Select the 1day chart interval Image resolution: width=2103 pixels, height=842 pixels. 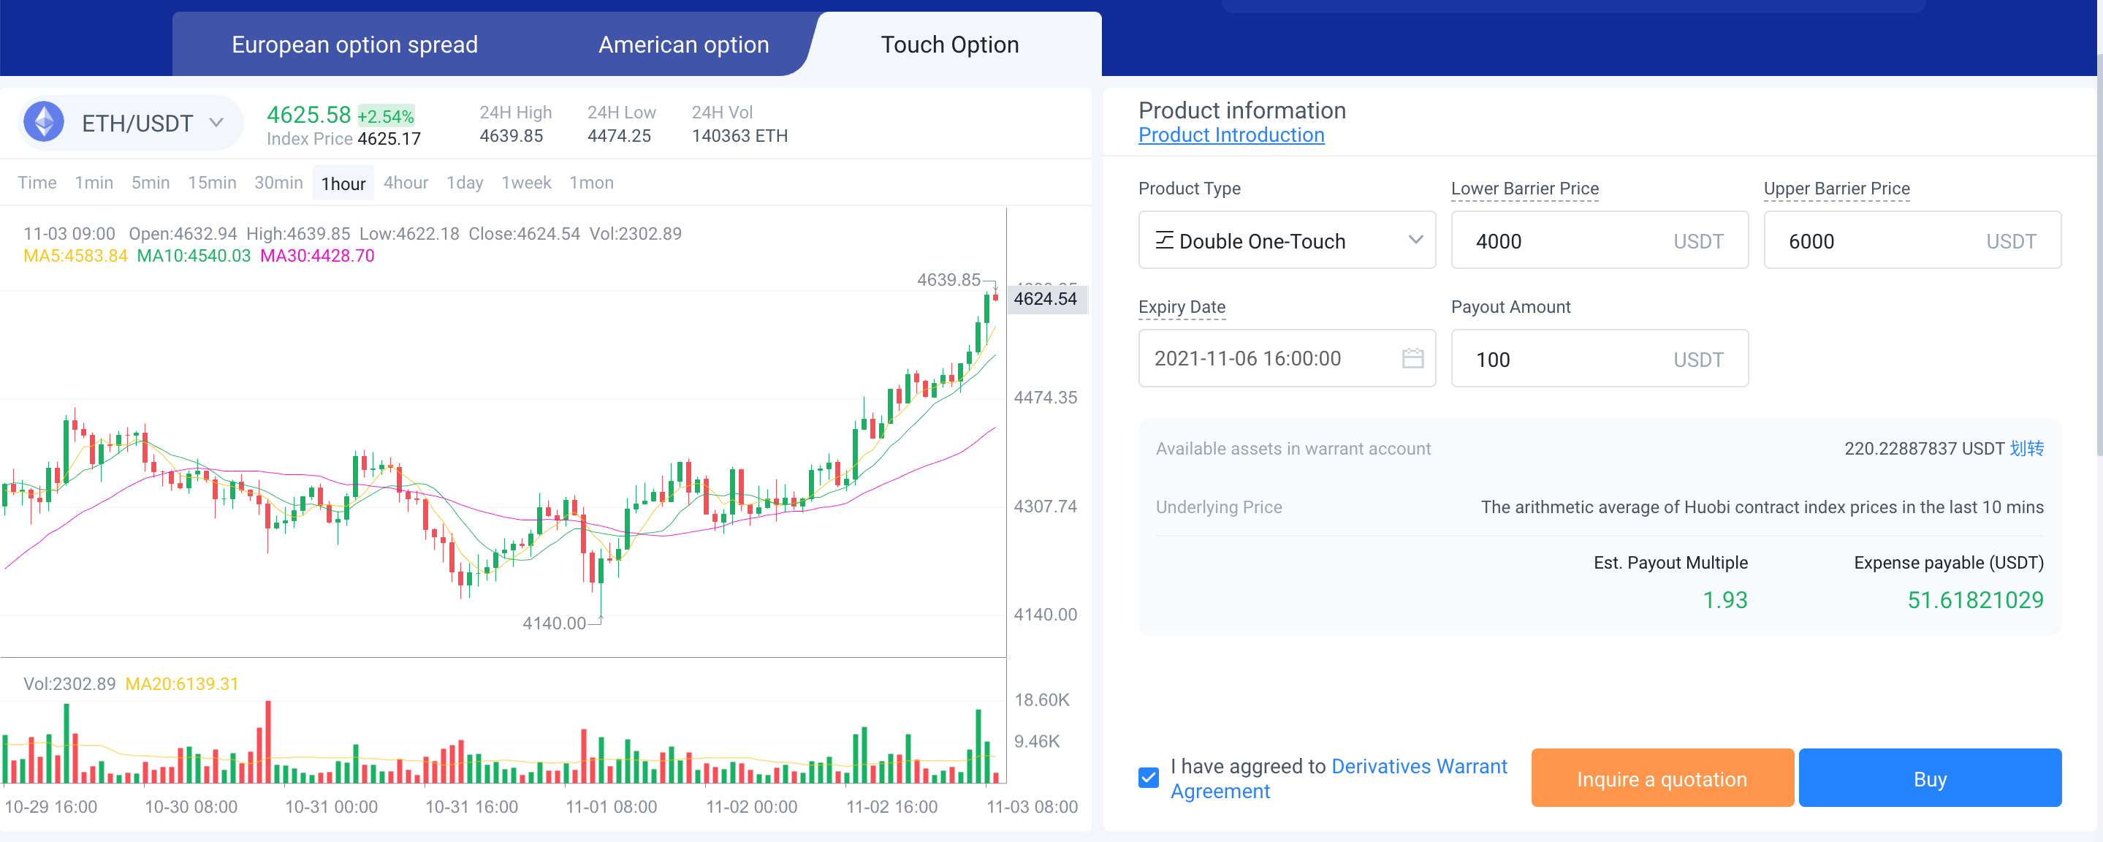coord(464,183)
